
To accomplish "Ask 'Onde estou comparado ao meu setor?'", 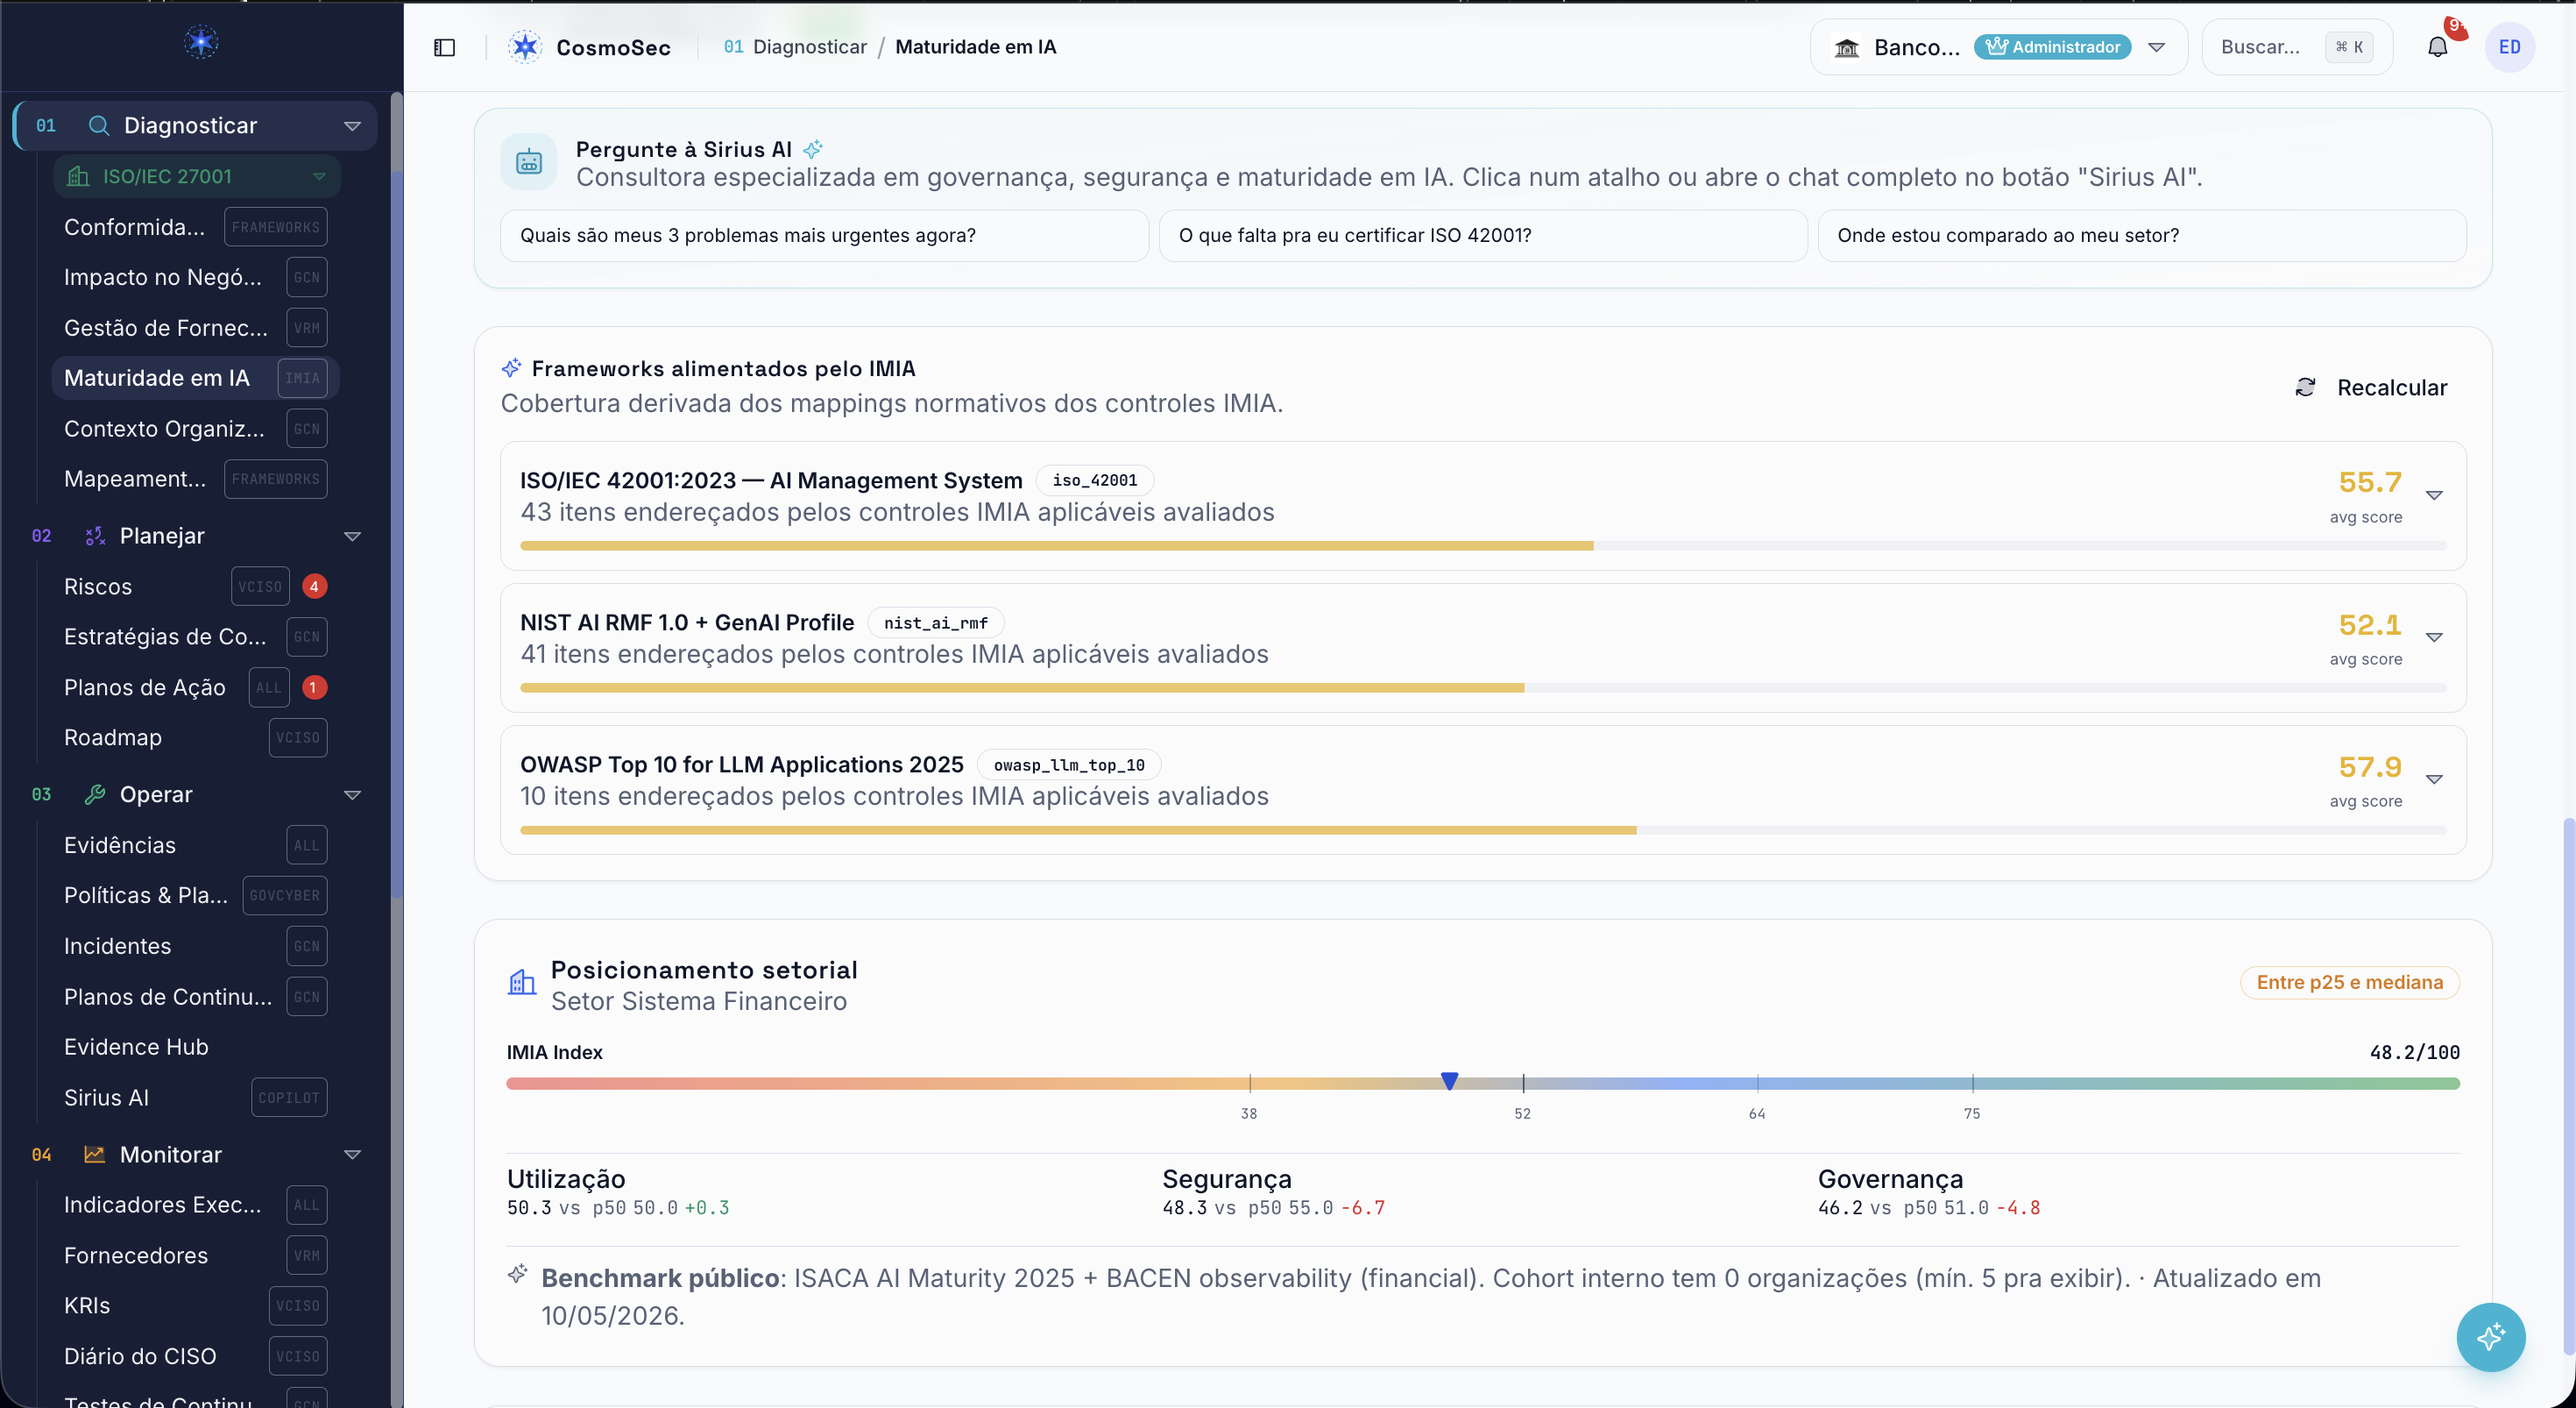I will tap(2141, 235).
